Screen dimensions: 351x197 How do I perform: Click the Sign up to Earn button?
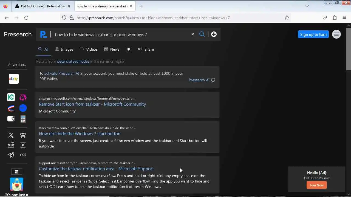pos(313,34)
